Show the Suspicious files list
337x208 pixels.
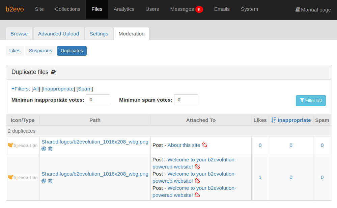pos(40,51)
